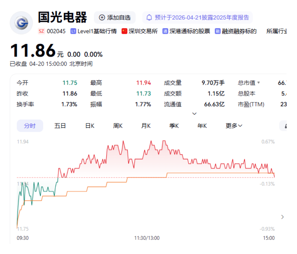Image resolution: width=297 pixels, height=254 pixels.
Task: Open the 融资融券标的 tag
Action: coord(239,31)
